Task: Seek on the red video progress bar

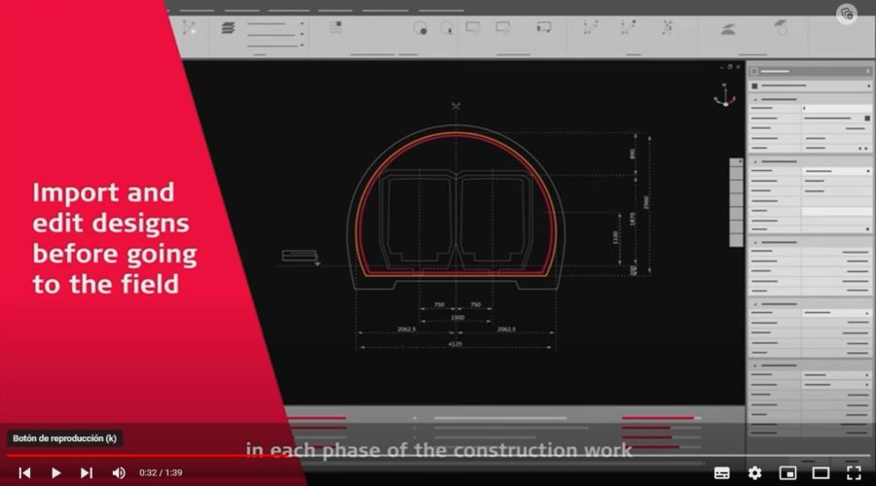Action: point(438,456)
